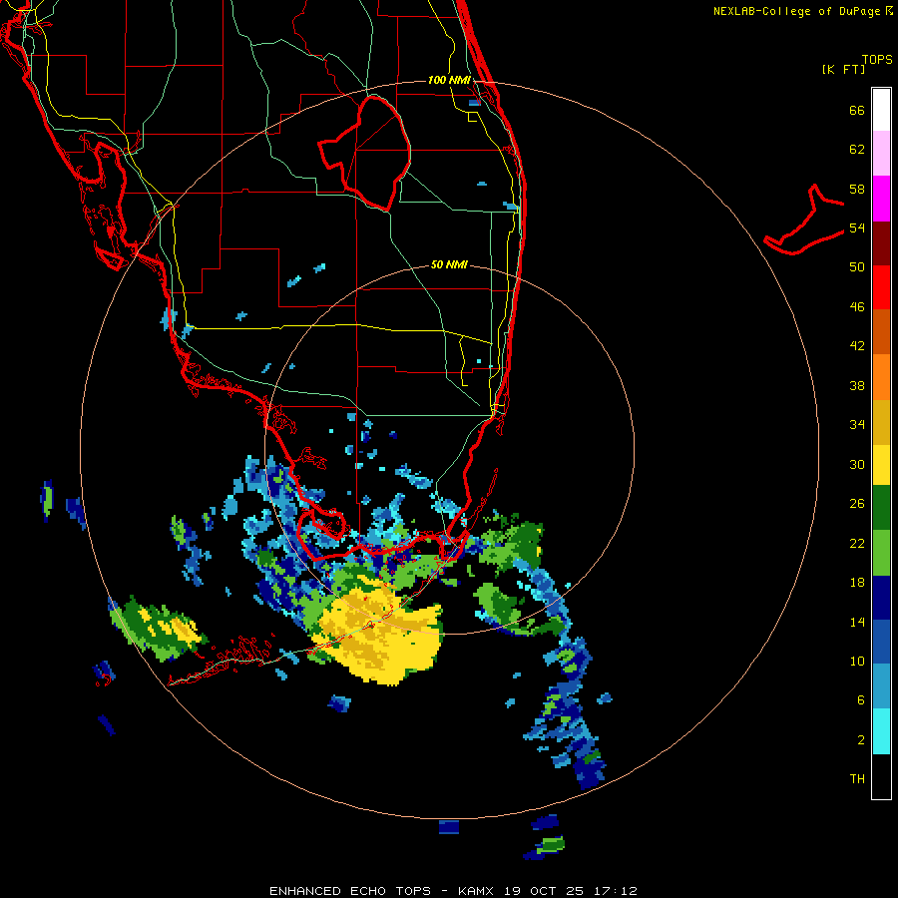Click the gold legend swatch
The height and width of the screenshot is (898, 898).
[x=881, y=422]
